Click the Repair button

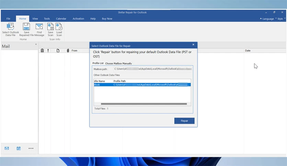[184, 121]
